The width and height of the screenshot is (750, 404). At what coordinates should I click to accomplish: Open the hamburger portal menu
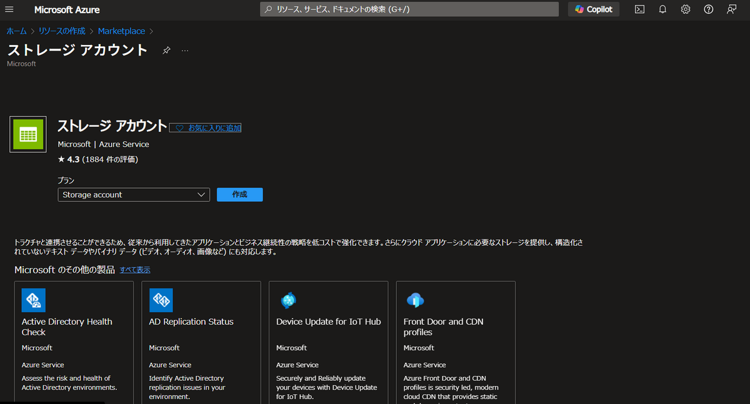point(9,9)
